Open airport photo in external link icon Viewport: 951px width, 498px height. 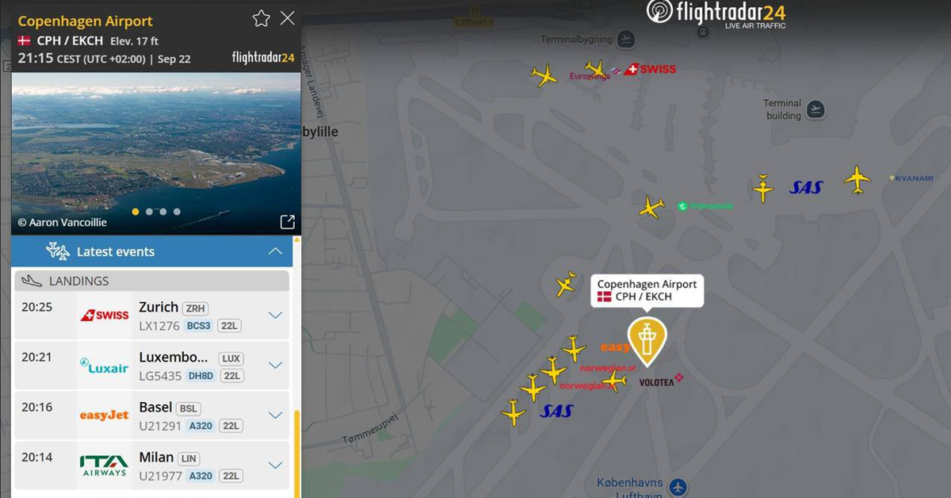[x=288, y=222]
